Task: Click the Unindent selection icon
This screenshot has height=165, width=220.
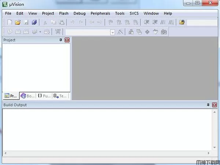Action: tap(155, 22)
